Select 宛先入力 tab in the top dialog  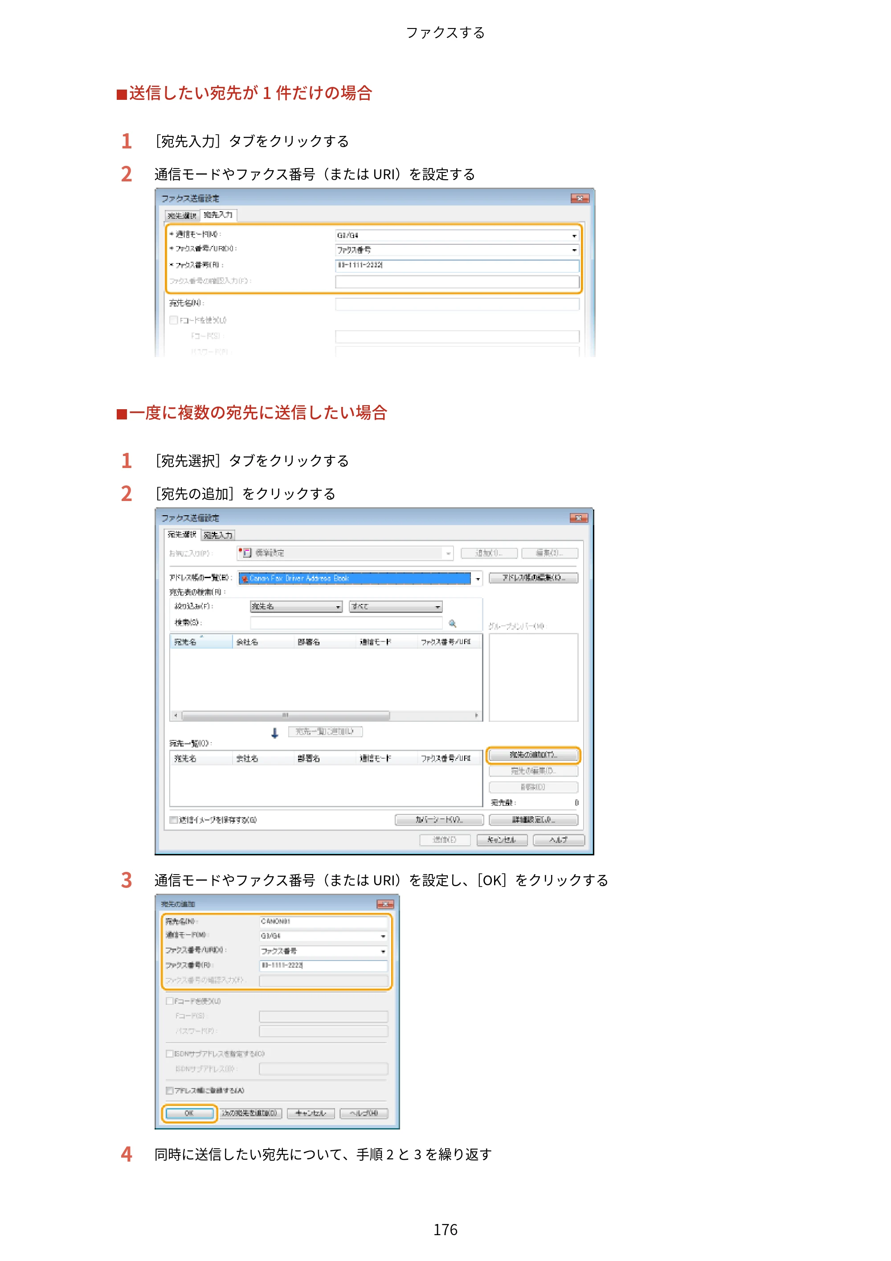click(218, 215)
